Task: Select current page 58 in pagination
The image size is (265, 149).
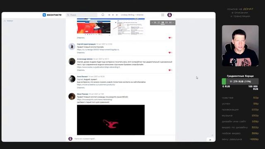Action: click(163, 22)
